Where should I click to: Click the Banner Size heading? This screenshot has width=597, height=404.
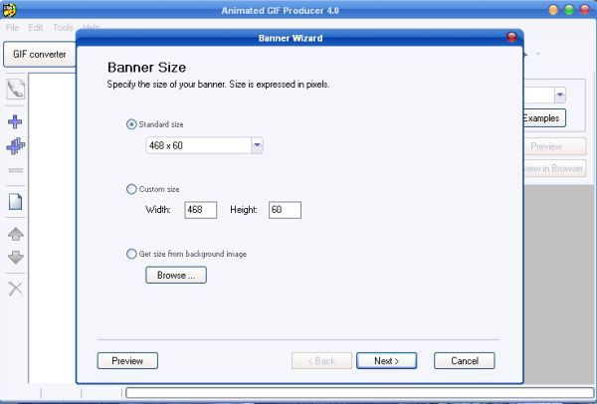146,68
